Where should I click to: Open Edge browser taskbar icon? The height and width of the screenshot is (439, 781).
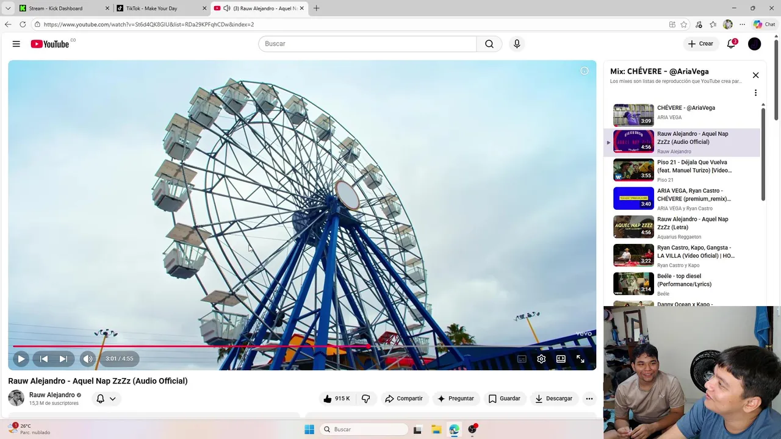454,429
